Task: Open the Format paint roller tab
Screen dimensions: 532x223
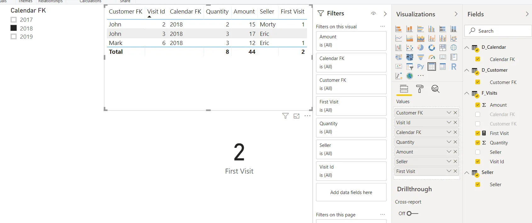Action: 420,89
